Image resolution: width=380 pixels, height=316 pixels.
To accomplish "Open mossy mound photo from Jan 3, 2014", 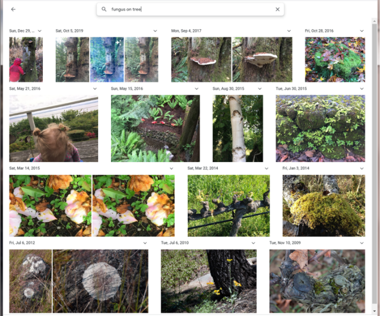I will coord(324,206).
